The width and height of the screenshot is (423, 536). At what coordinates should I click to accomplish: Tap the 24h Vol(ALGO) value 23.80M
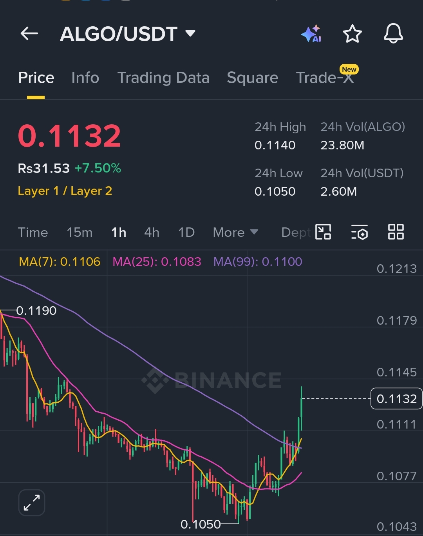[342, 145]
